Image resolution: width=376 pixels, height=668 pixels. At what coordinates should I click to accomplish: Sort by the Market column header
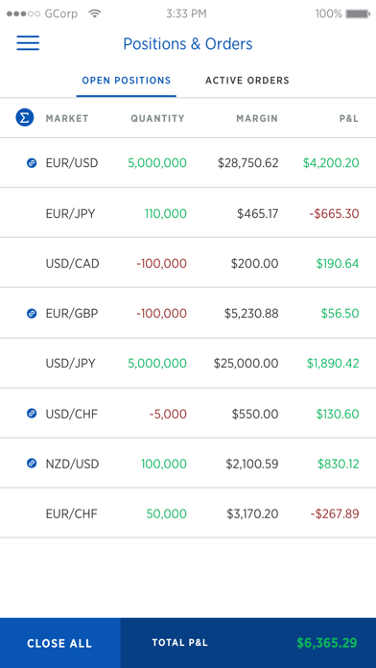point(67,118)
